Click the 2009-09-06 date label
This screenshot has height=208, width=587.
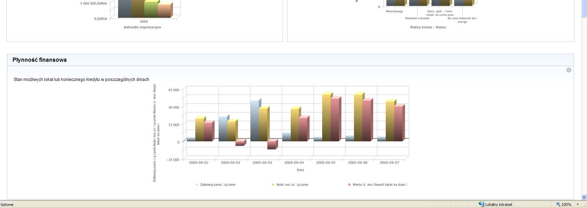(358, 163)
